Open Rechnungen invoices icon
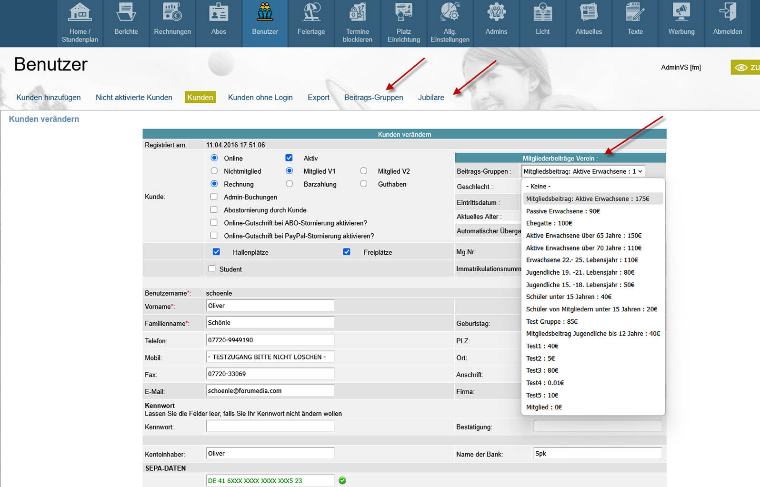The width and height of the screenshot is (760, 487). 172,13
